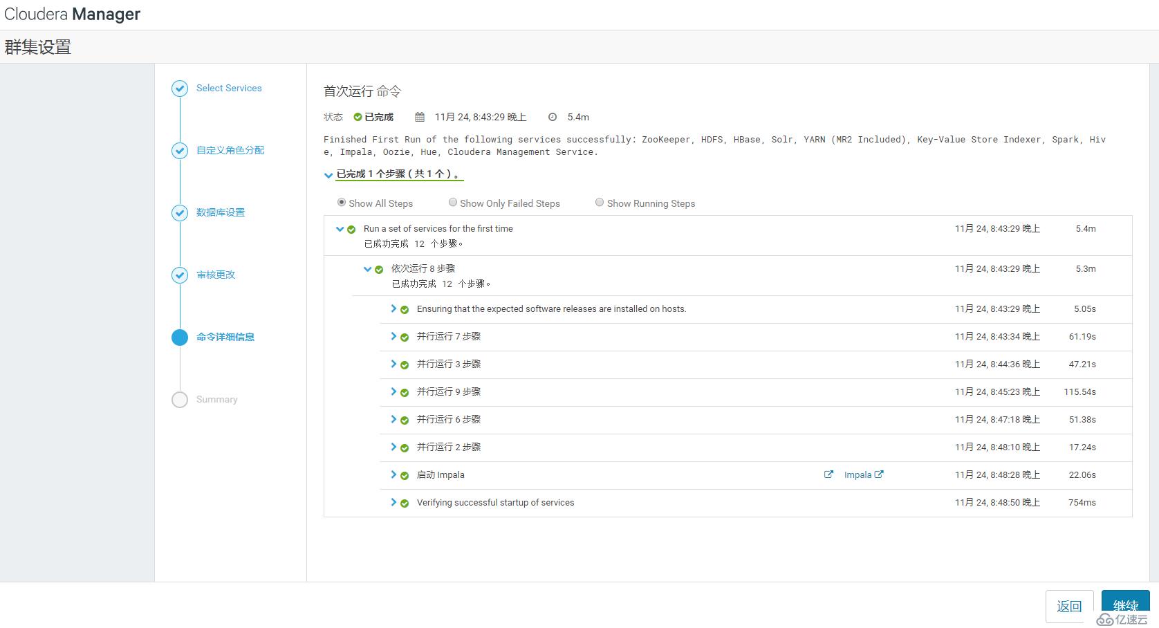The image size is (1159, 628).
Task: Open the Impala service link
Action: [864, 474]
